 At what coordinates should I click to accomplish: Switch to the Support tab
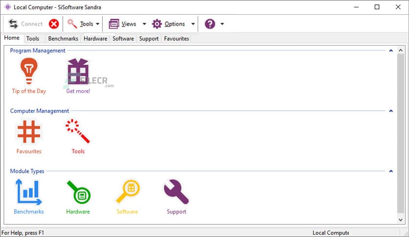pos(149,39)
